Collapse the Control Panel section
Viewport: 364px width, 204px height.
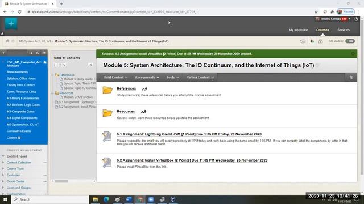click(x=3, y=156)
